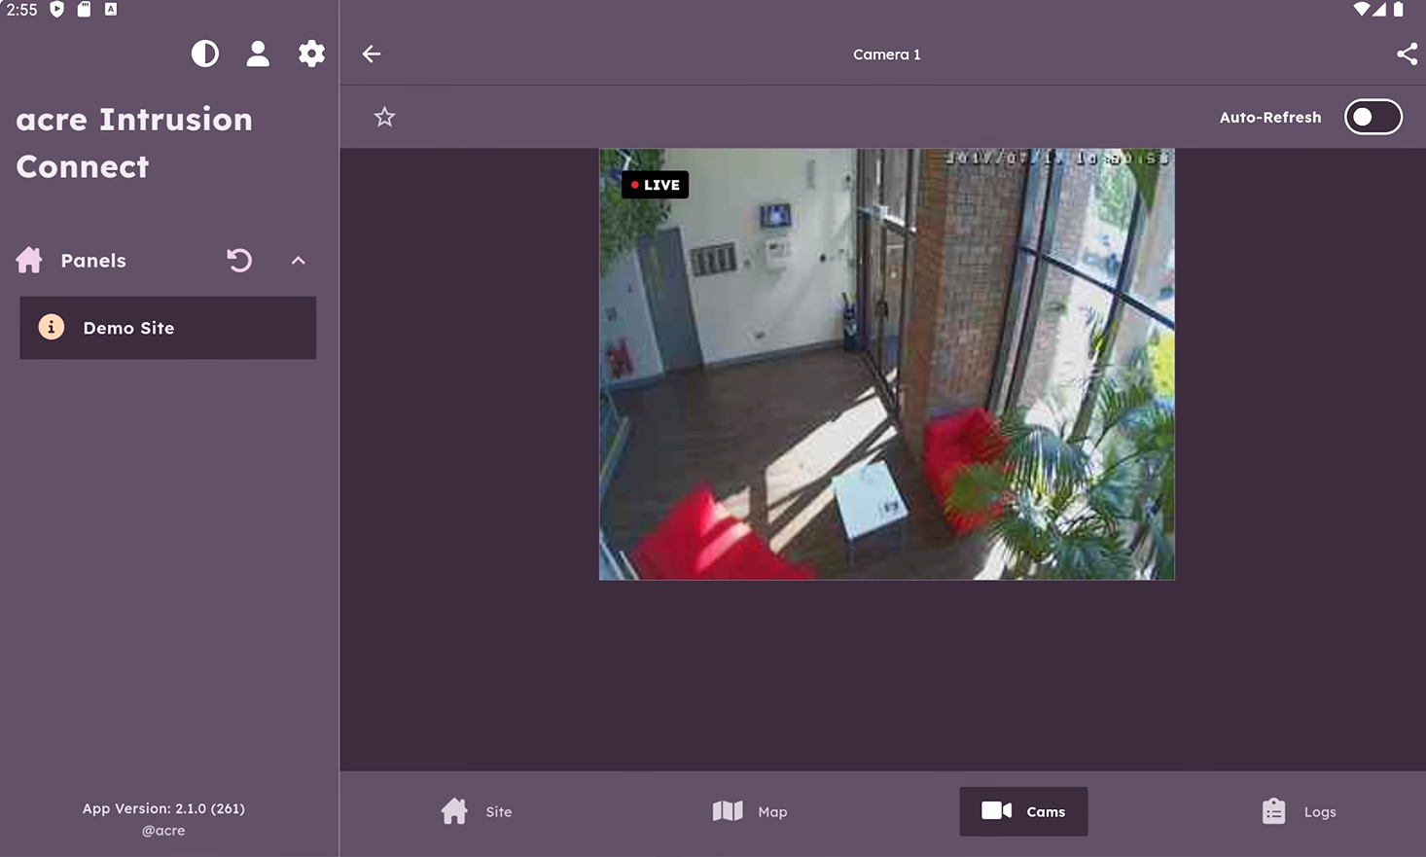Collapse the Panels section with the chevron
This screenshot has width=1426, height=857.
299,261
